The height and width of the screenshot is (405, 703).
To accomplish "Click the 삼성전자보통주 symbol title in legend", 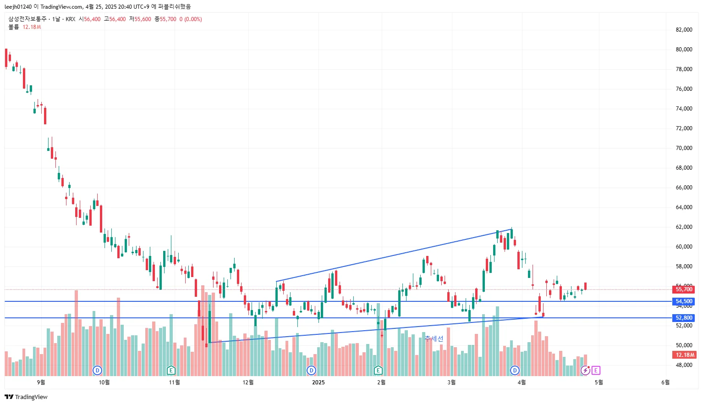I will click(27, 19).
